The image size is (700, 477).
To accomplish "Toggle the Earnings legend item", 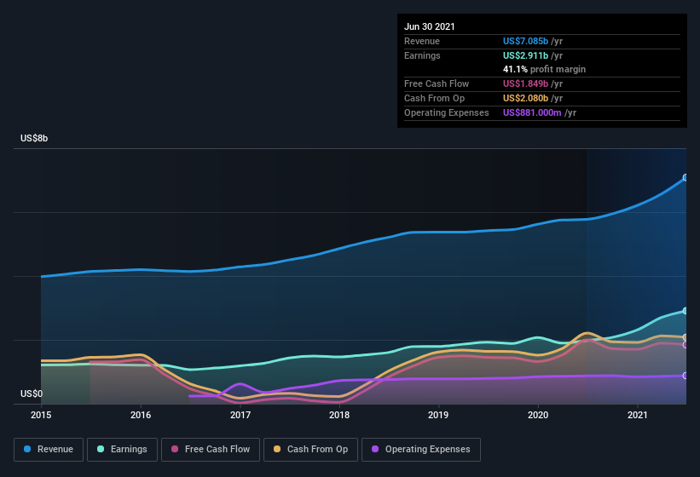I will (122, 449).
